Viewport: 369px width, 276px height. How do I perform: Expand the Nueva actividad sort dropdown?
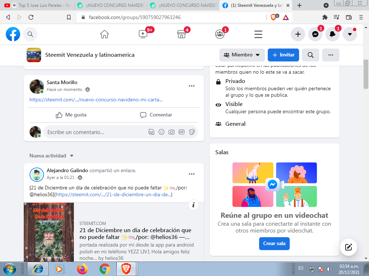pyautogui.click(x=51, y=156)
